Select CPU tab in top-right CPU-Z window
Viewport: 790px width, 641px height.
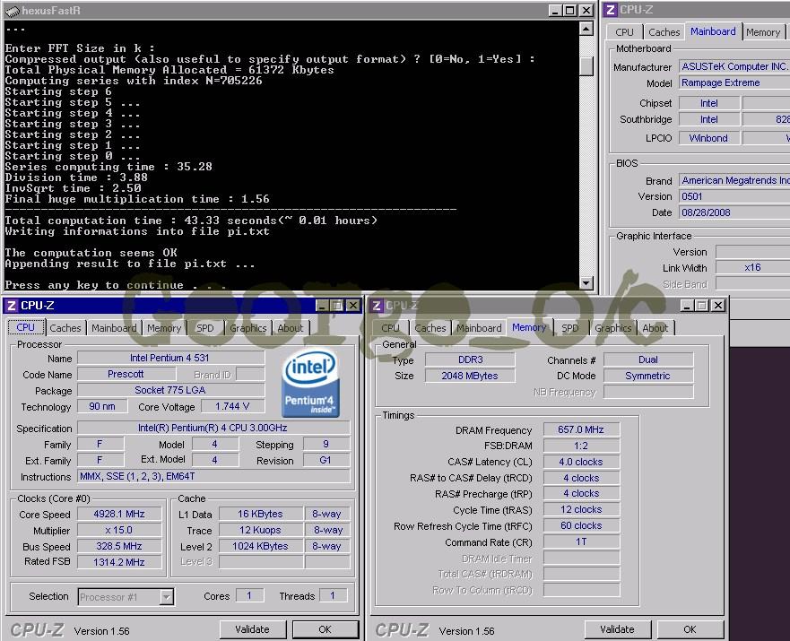click(624, 32)
